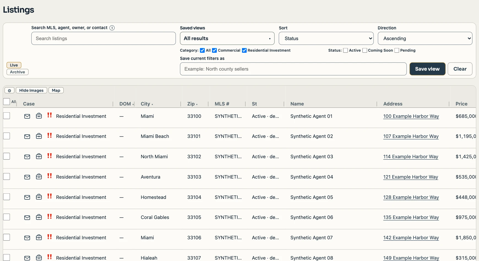The image size is (479, 261).
Task: Click red alert marks for Synthetic Agent 02
Action: click(x=50, y=135)
